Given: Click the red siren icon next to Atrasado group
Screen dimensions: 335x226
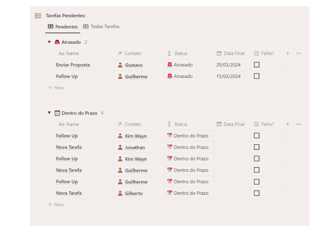Looking at the screenshot, I should tap(57, 42).
